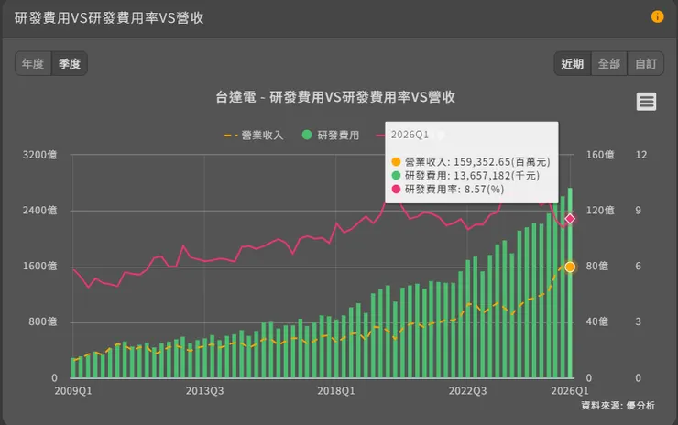Viewport: 678px width, 425px height.
Task: Open 自訂 custom range option
Action: coord(646,63)
